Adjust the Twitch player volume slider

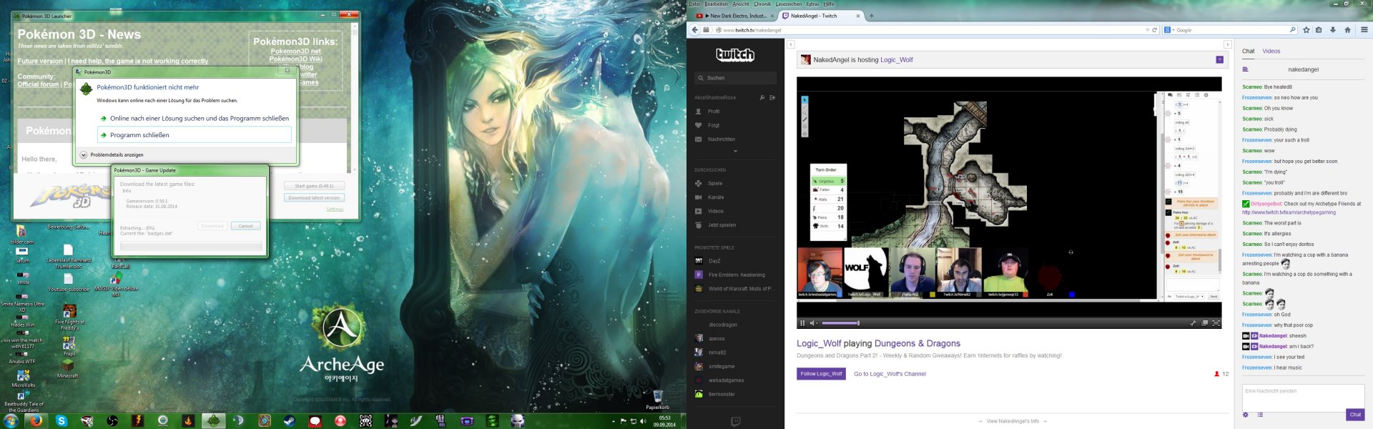click(x=840, y=323)
